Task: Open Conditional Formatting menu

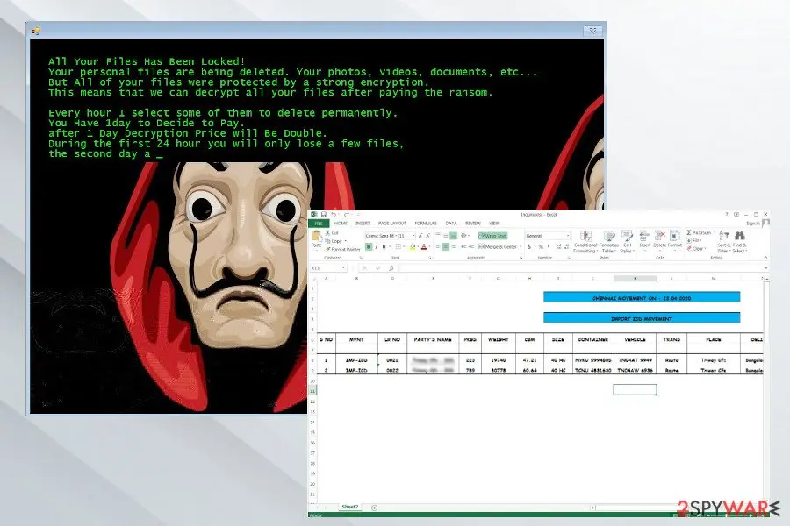Action: click(x=585, y=242)
